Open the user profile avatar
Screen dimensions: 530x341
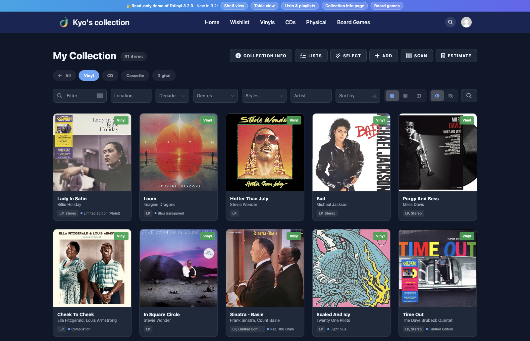tap(466, 22)
